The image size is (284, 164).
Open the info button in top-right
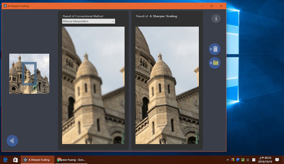[216, 19]
